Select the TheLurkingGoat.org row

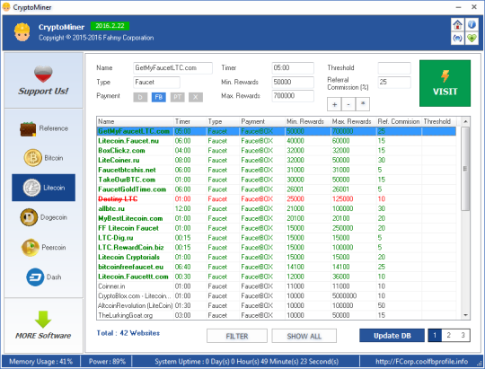point(277,315)
